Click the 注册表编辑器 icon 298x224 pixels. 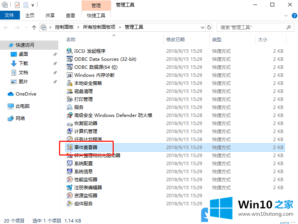pyautogui.click(x=70, y=187)
